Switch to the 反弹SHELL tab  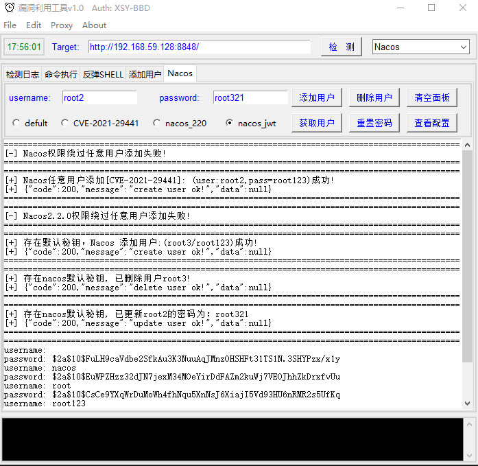[103, 74]
